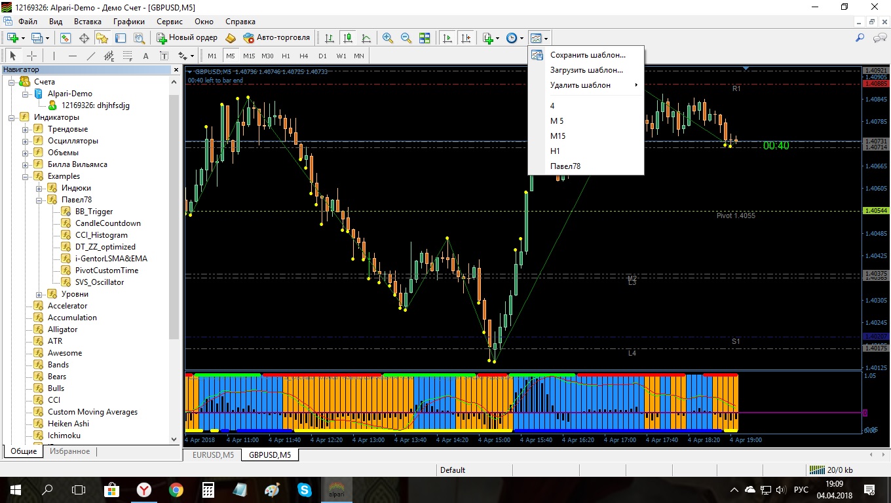This screenshot has height=503, width=891.
Task: Select the CCI_Histogram indicator
Action: click(102, 235)
